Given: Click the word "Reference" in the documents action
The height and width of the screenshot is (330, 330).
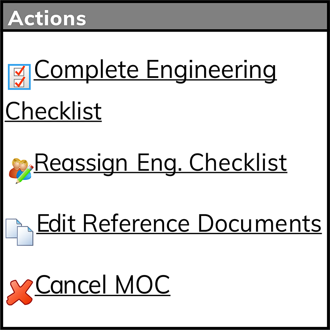Looking at the screenshot, I should 136,223.
